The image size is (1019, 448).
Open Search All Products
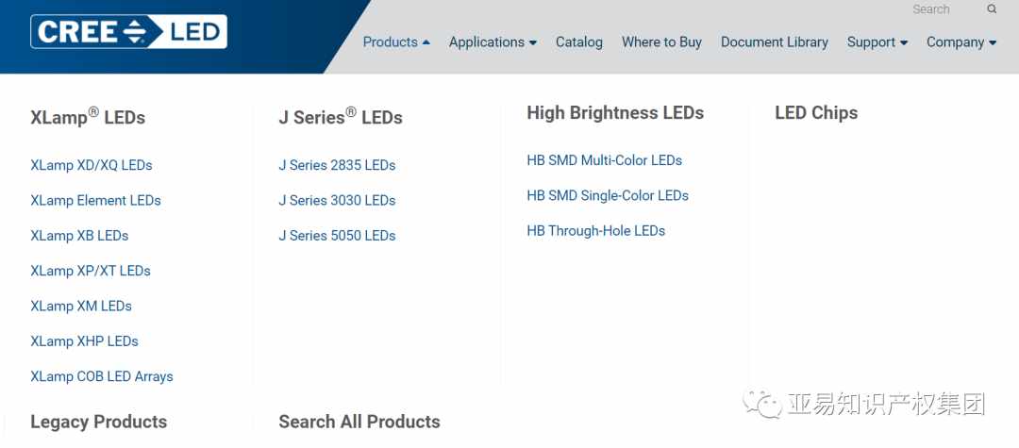[359, 422]
